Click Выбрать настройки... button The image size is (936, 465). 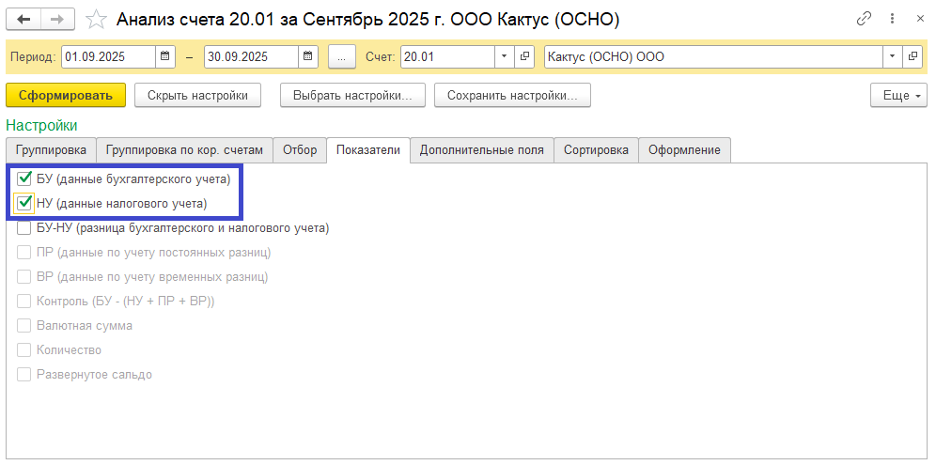tap(352, 95)
